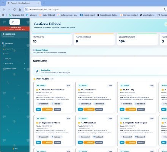Image resolution: width=167 pixels, height=152 pixels.
Task: Click the magnifier icon in the address bar
Action: (x=165, y=9)
